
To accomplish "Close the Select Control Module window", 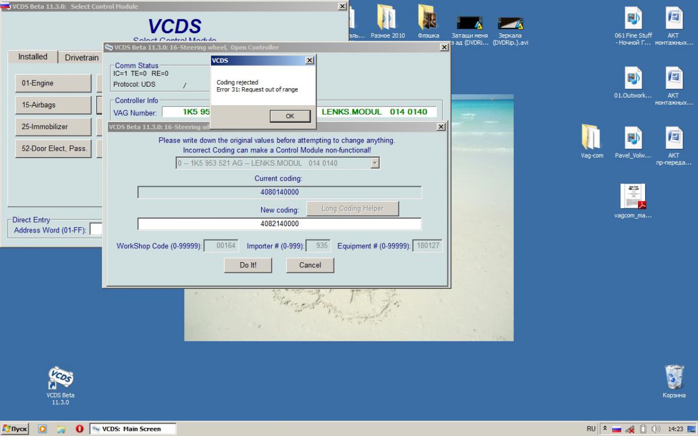I will (342, 6).
